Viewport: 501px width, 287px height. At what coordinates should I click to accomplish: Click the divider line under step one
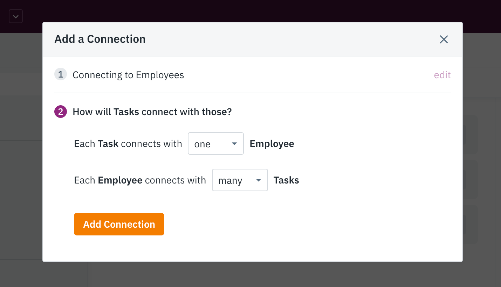click(252, 93)
